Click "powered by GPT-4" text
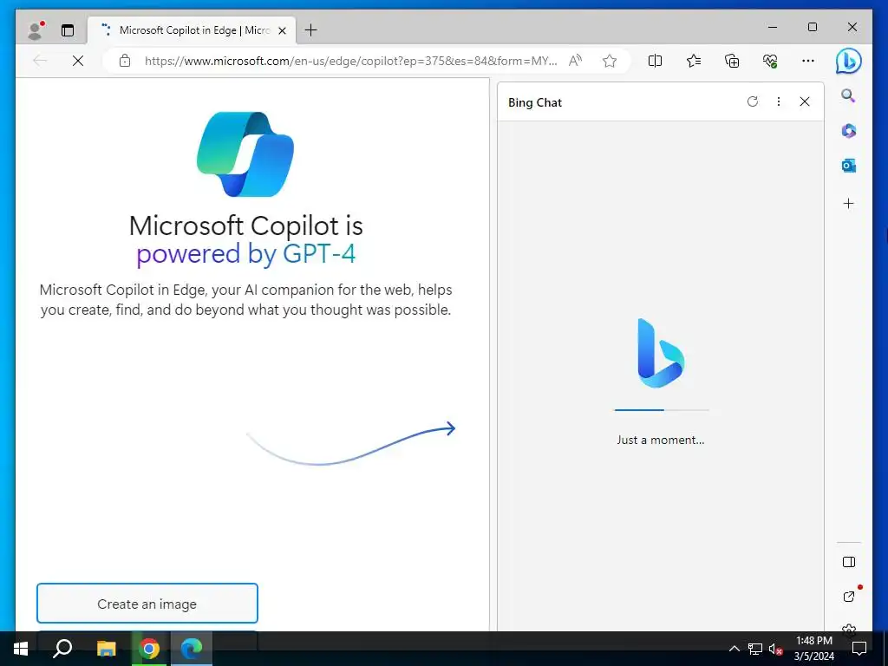 tap(245, 254)
